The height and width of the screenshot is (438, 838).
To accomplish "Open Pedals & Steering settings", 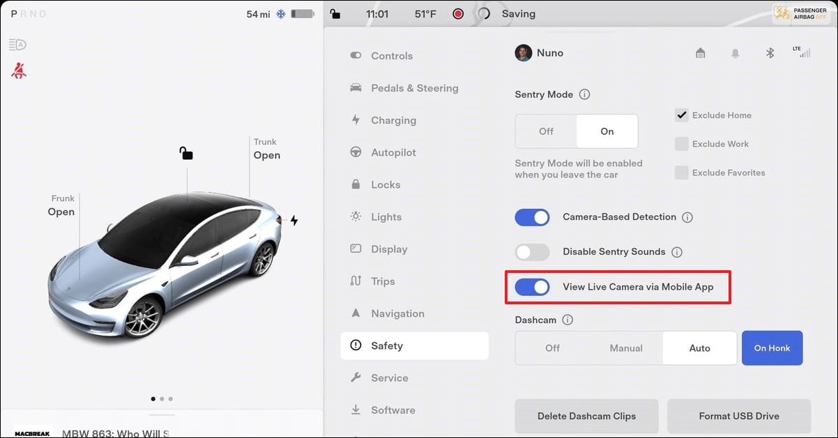I will (415, 88).
